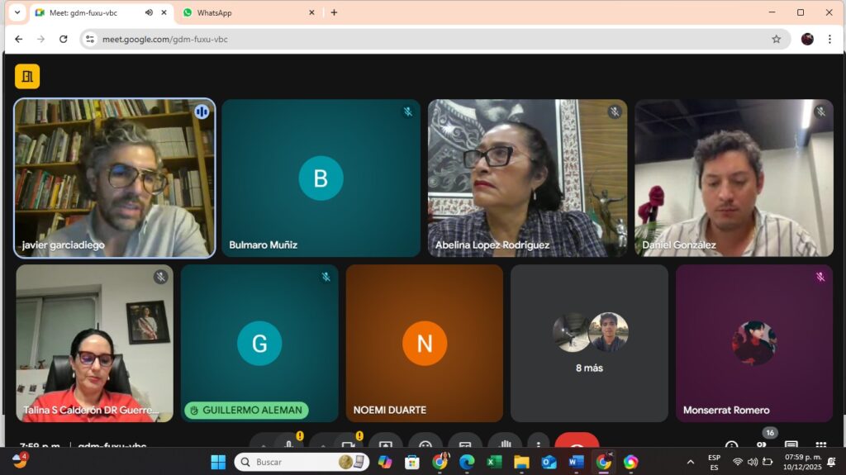This screenshot has height=475, width=846.
Task: Click the present screen button
Action: 385,444
